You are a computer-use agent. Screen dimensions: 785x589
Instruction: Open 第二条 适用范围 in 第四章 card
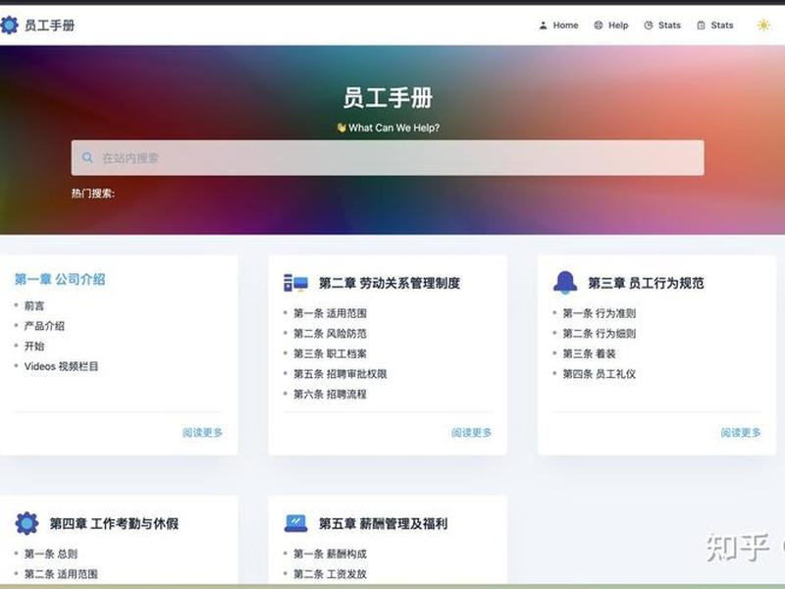click(x=61, y=574)
